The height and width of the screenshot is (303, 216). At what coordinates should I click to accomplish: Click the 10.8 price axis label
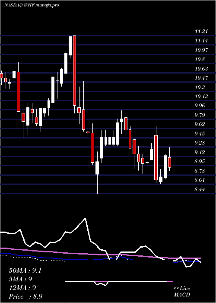pyautogui.click(x=200, y=59)
